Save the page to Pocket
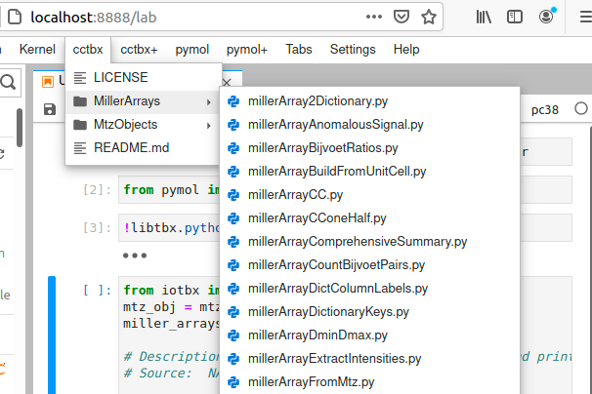 401,17
